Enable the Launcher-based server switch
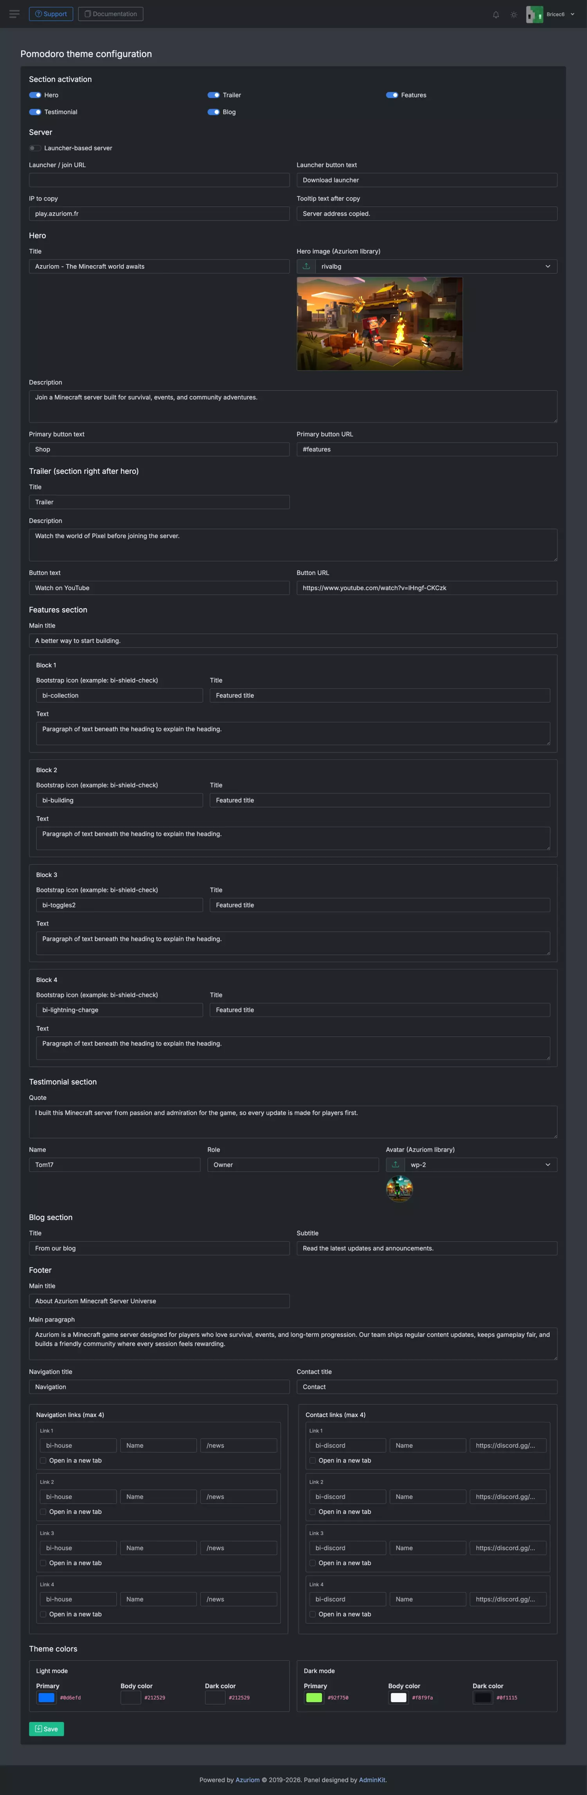 35,148
